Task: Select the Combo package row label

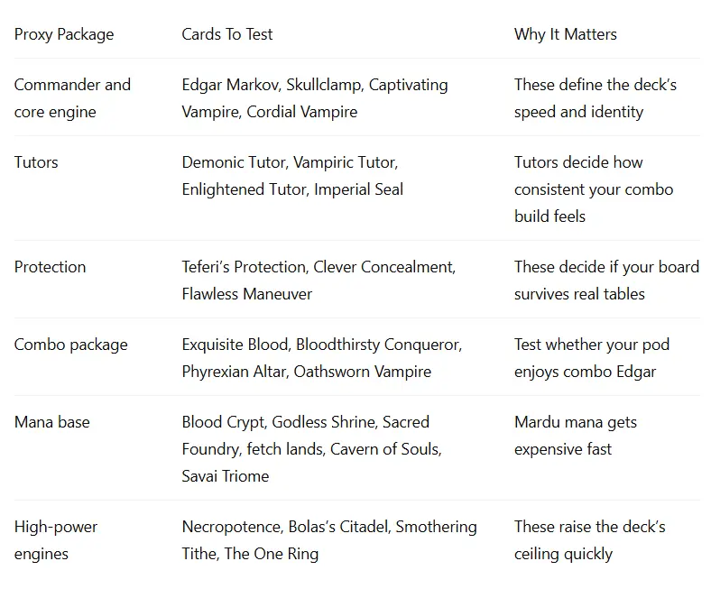Action: (70, 345)
